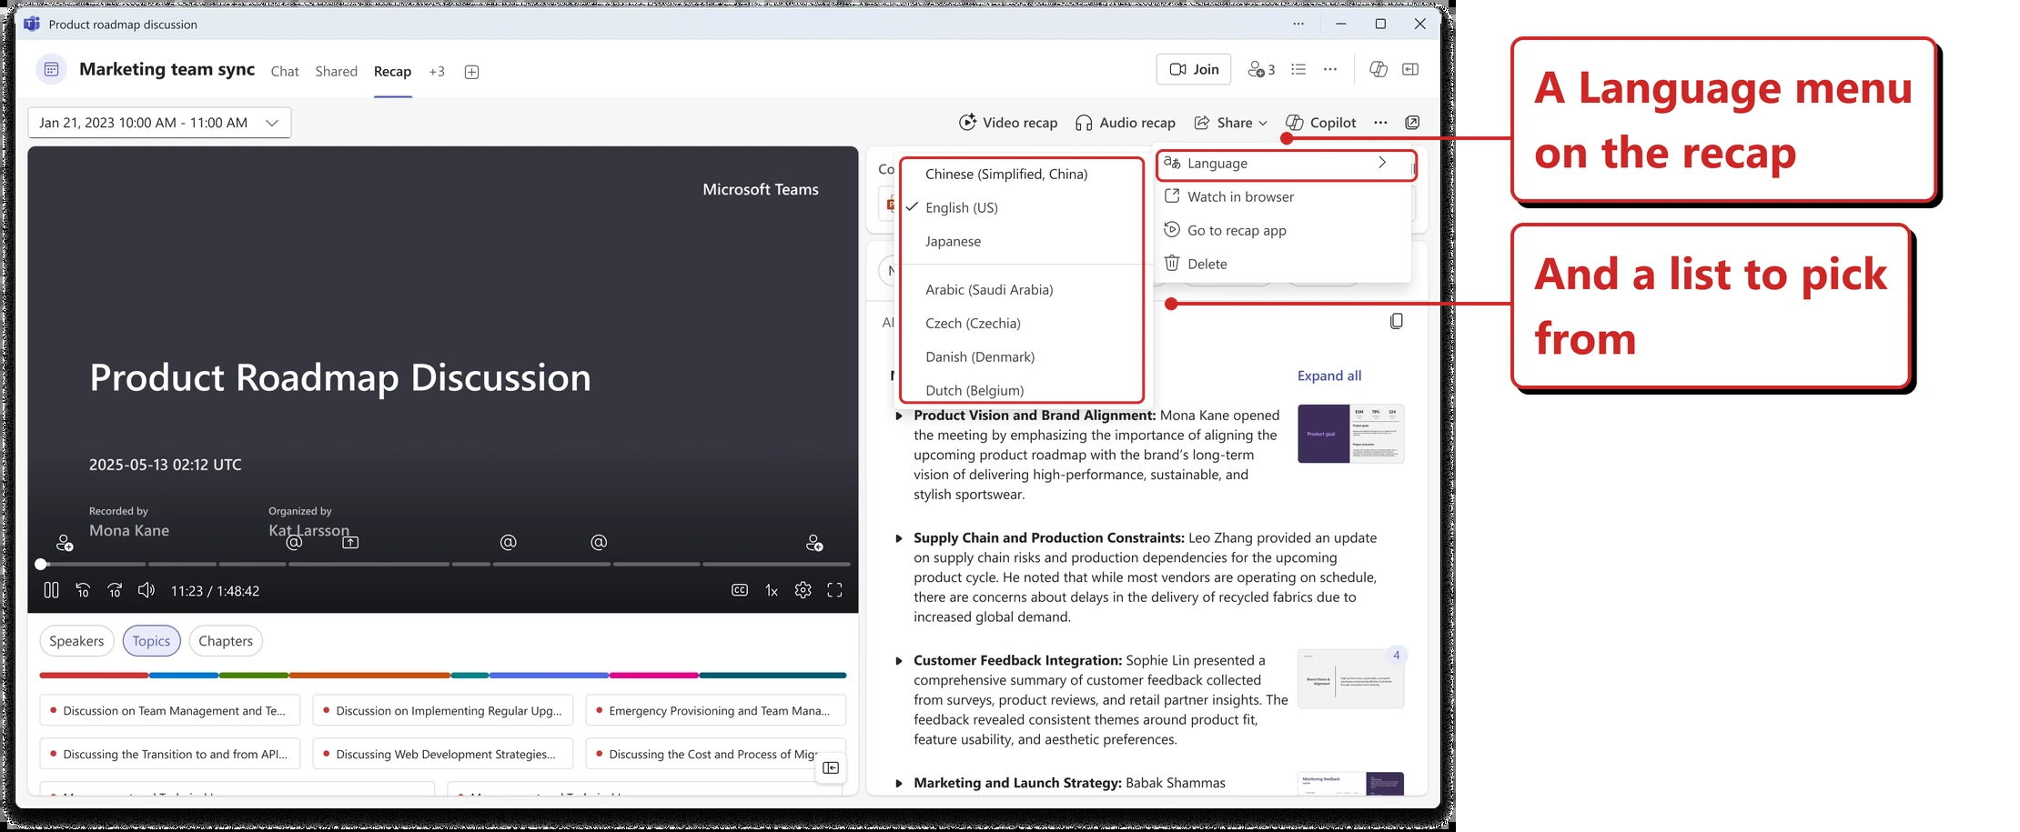Open Discussing the Transition to and from API topic
Screen dimensions: 2020x832
(169, 755)
